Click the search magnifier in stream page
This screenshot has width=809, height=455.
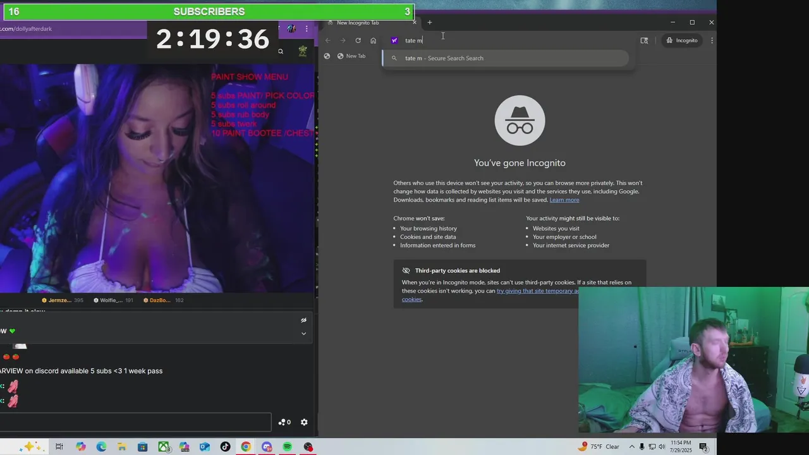(281, 51)
